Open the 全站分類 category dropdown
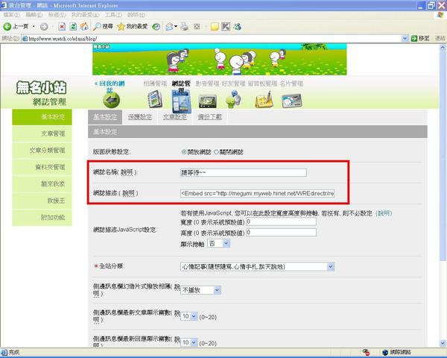The height and width of the screenshot is (358, 447). tap(257, 267)
